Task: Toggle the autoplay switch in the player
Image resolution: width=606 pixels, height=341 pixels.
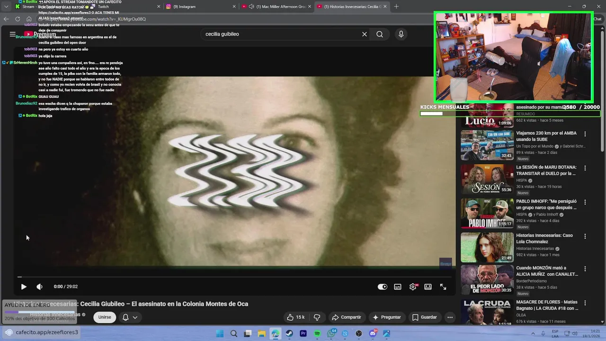Action: coord(383,287)
